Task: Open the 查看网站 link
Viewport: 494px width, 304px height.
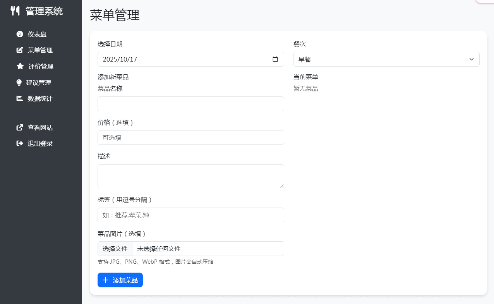Action: pos(40,127)
